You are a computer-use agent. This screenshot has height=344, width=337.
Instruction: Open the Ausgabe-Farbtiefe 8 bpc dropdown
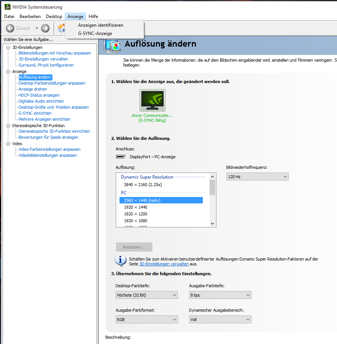coord(220,295)
